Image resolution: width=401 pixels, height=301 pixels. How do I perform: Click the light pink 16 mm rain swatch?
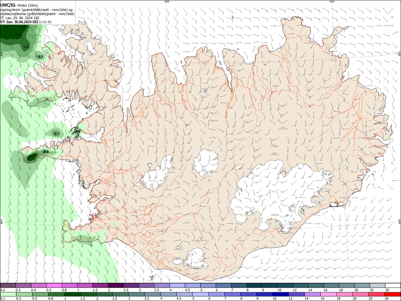(329, 294)
